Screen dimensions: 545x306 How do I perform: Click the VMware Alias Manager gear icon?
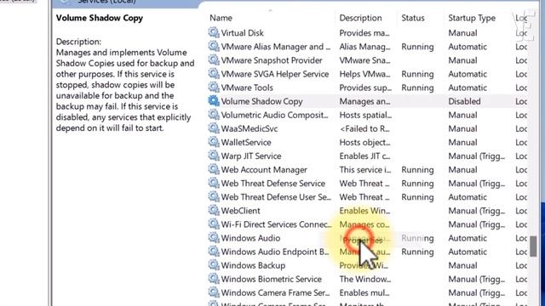click(214, 47)
